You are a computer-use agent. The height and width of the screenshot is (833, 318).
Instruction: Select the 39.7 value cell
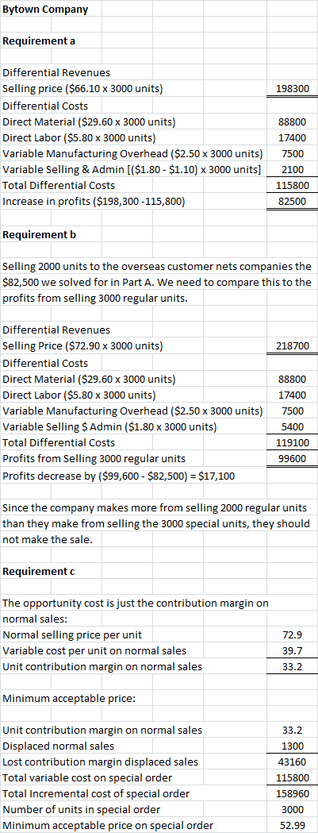(x=293, y=651)
